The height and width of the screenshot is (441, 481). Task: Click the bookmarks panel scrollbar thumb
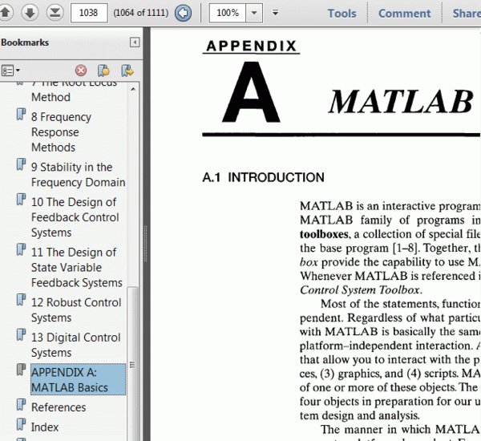133,364
